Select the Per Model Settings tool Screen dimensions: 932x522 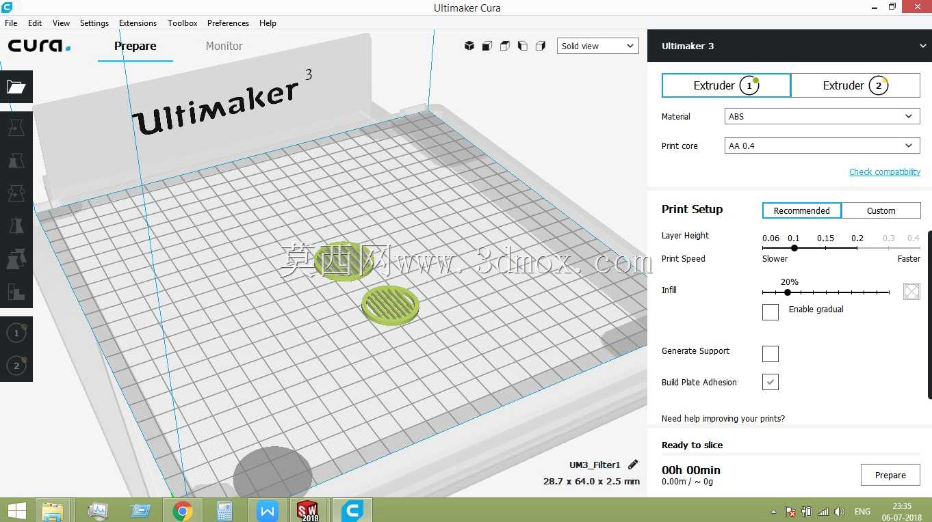pyautogui.click(x=16, y=258)
